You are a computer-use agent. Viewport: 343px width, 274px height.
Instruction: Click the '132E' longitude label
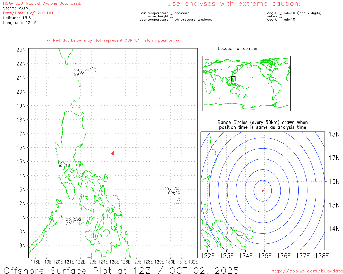point(193,262)
